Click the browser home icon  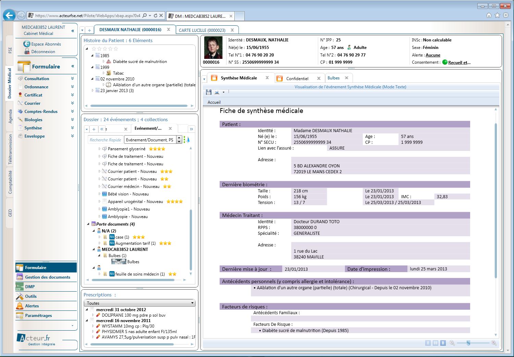pos(489,15)
